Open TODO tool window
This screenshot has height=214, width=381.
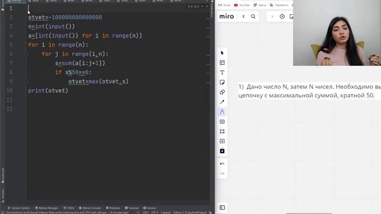pyautogui.click(x=69, y=208)
